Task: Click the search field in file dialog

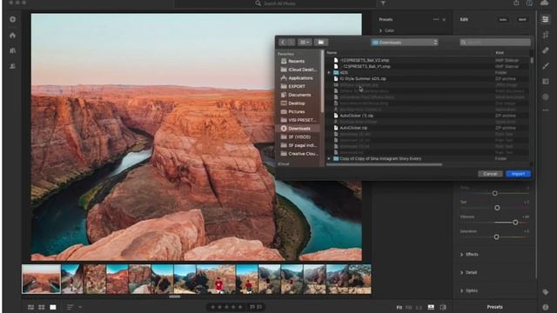Action: (x=495, y=43)
